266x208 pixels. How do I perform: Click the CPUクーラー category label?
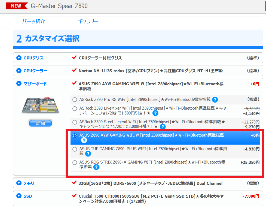pos(35,71)
